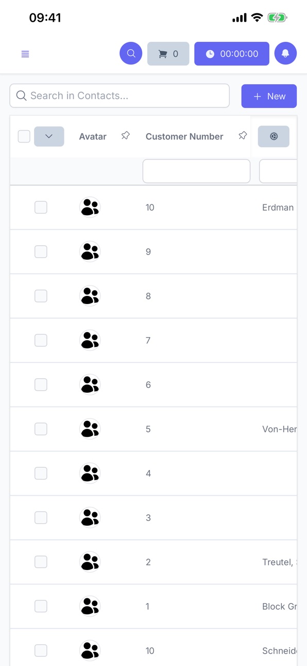Sort by Customer Number column header
This screenshot has height=666, width=307.
pyautogui.click(x=184, y=136)
